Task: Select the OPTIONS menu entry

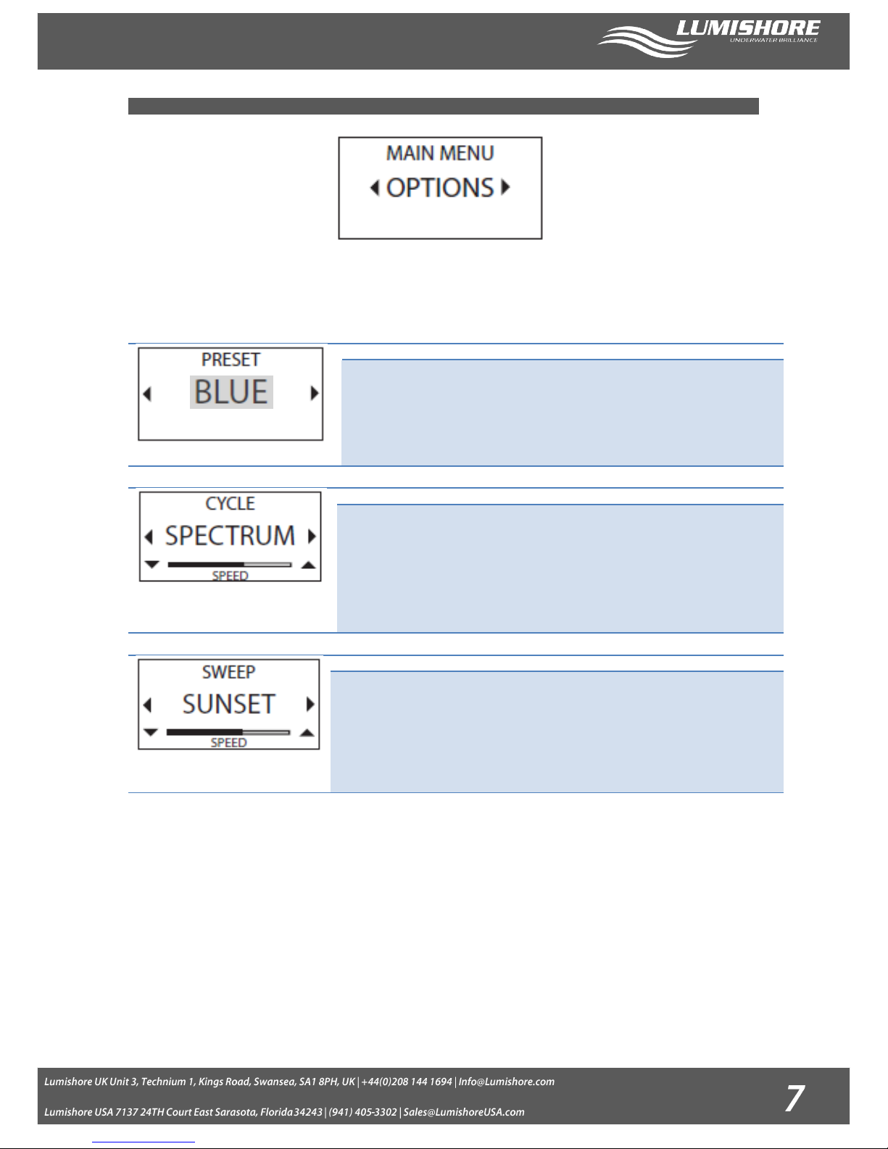Action: click(440, 188)
